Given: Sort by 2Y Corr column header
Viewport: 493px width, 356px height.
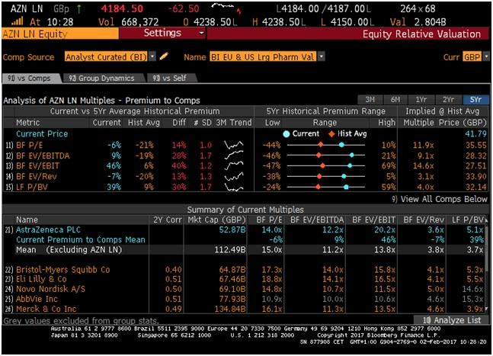Looking at the screenshot, I should [x=168, y=220].
